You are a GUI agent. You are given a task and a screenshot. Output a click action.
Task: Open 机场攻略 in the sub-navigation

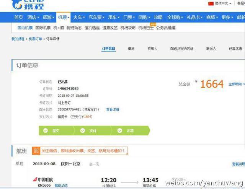128,28
